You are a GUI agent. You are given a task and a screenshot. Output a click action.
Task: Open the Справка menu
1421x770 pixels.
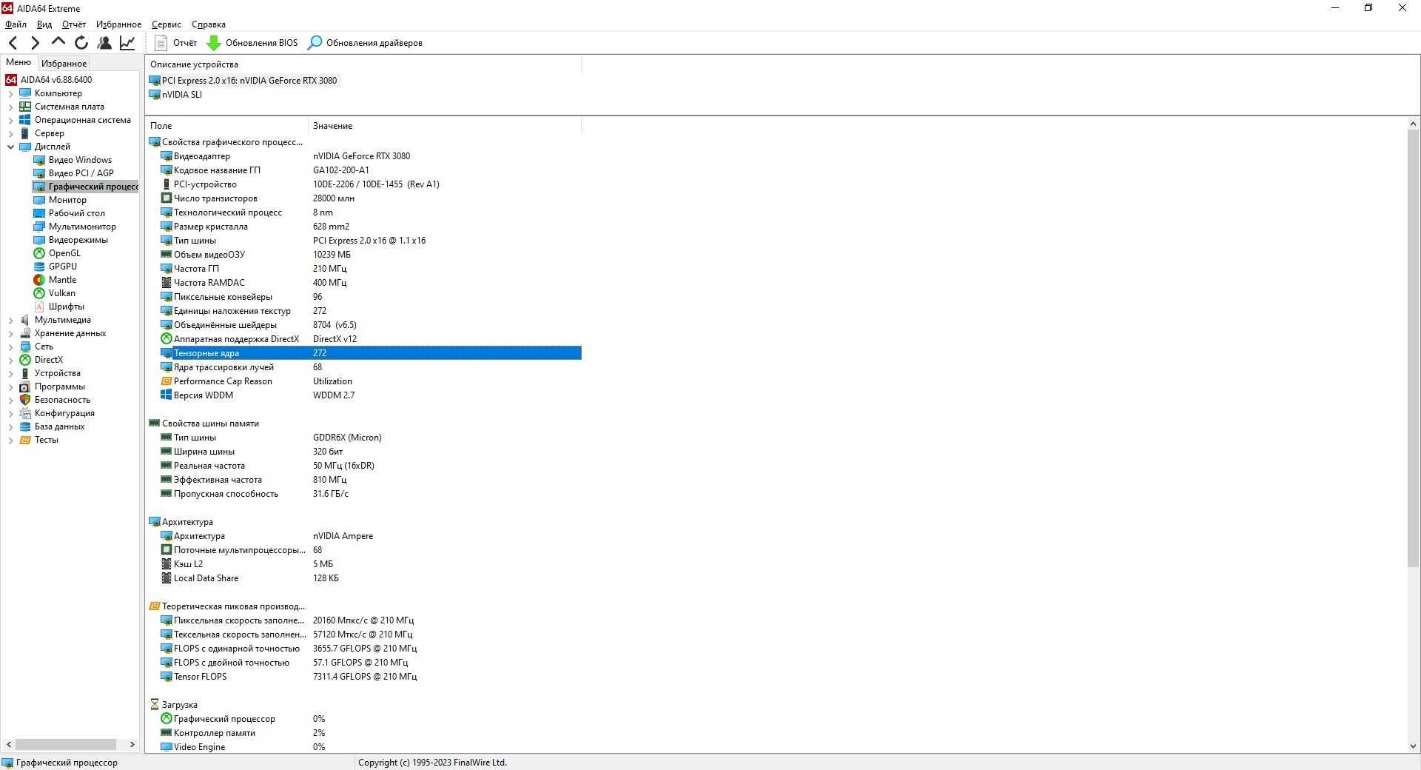pyautogui.click(x=209, y=24)
